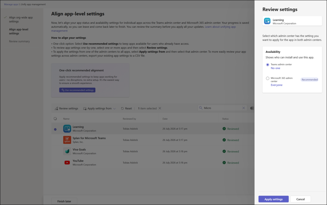Open the Align org-wide app settings step

(21, 19)
